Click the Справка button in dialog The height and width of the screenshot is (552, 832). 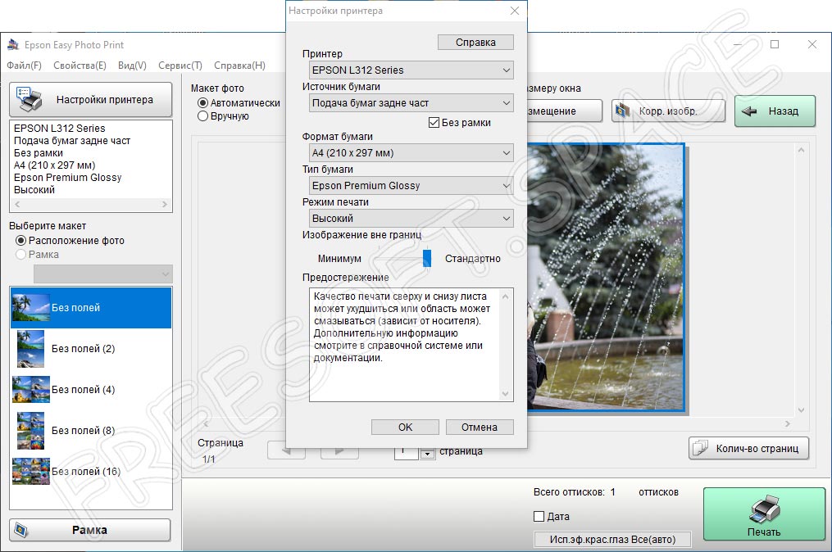click(x=475, y=43)
